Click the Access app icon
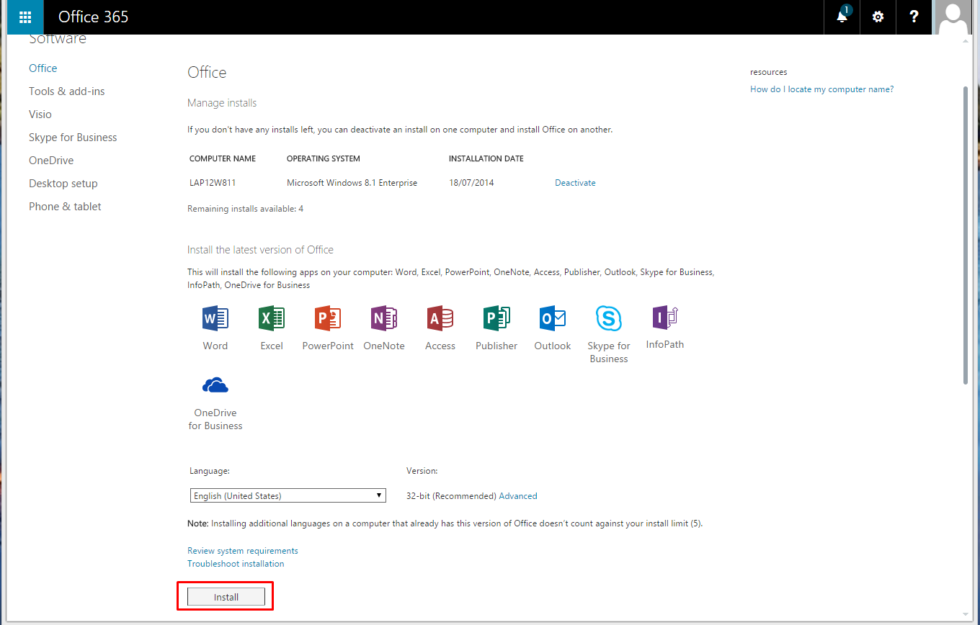 (440, 318)
